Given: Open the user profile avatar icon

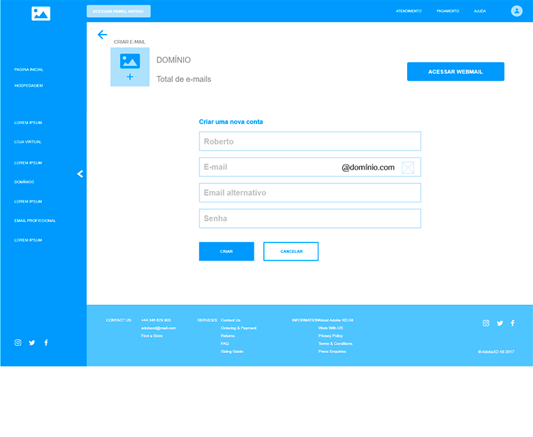Looking at the screenshot, I should coord(516,11).
